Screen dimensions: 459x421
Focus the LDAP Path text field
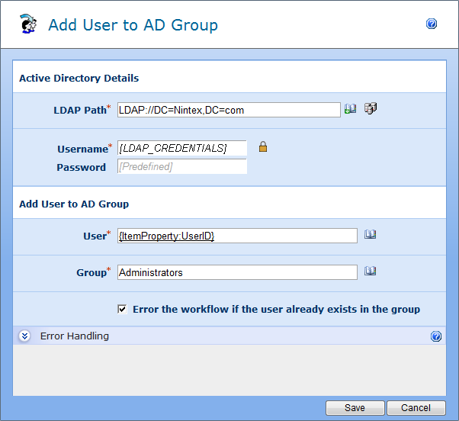(x=229, y=110)
